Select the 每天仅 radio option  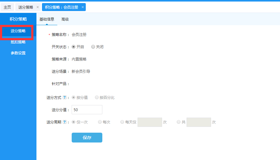click(123, 122)
